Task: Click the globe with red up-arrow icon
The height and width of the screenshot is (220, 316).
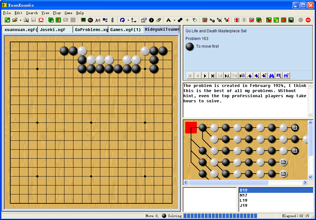Action: tap(227, 20)
